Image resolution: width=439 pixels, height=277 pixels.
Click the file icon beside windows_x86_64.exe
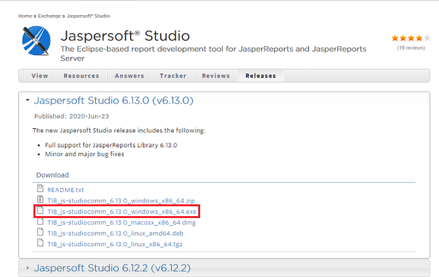(x=40, y=210)
